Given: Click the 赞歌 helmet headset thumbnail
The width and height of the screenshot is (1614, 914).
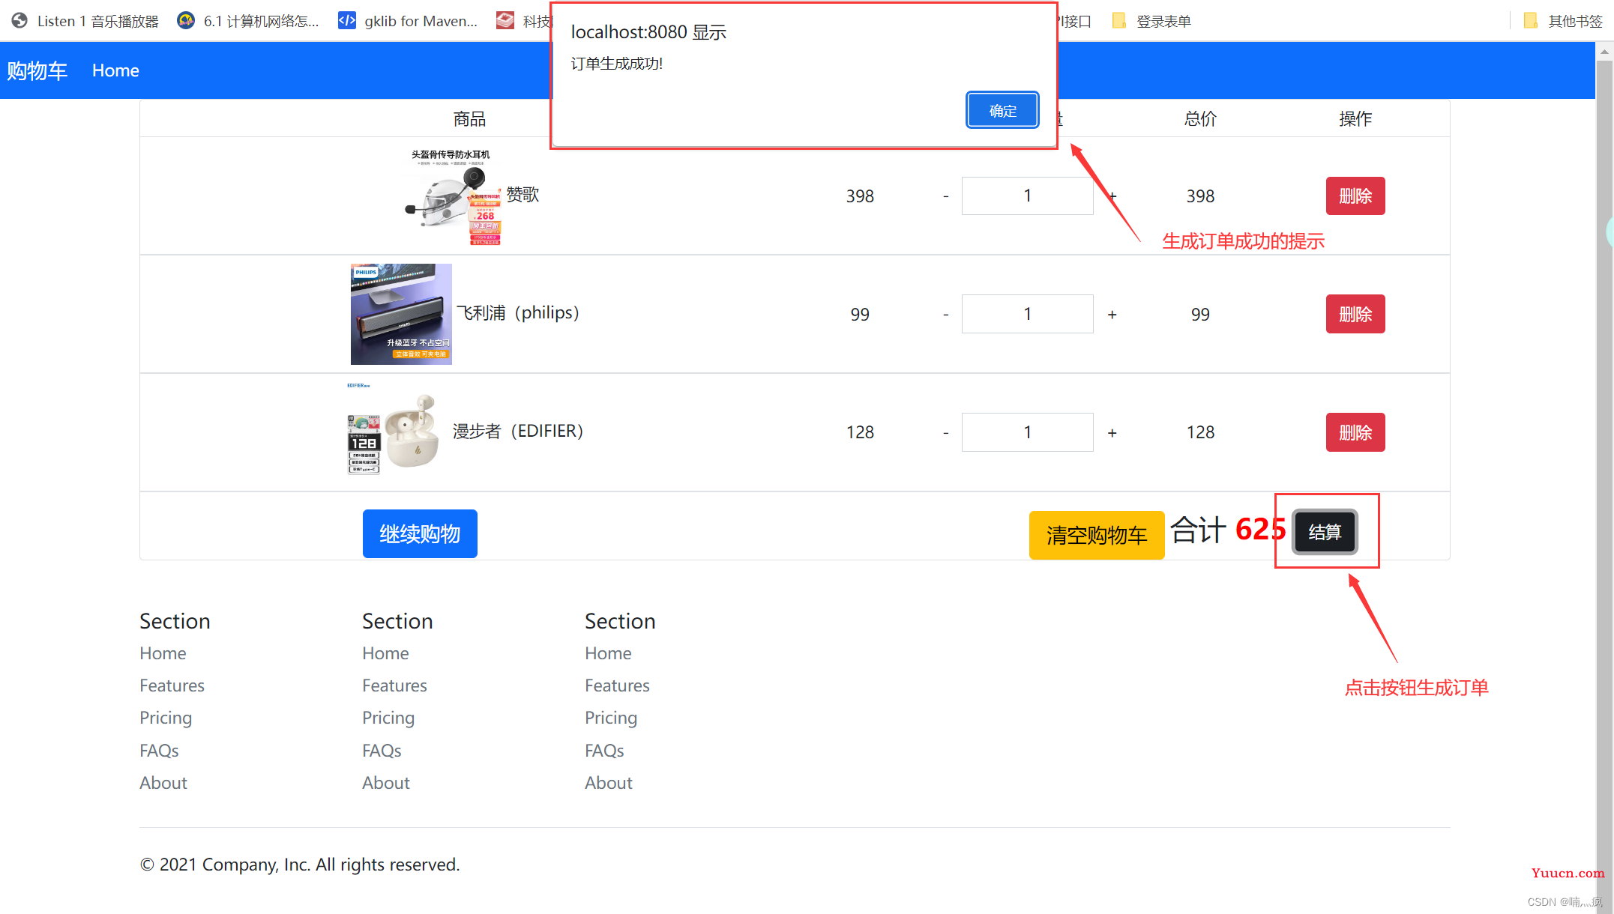Looking at the screenshot, I should coord(452,196).
